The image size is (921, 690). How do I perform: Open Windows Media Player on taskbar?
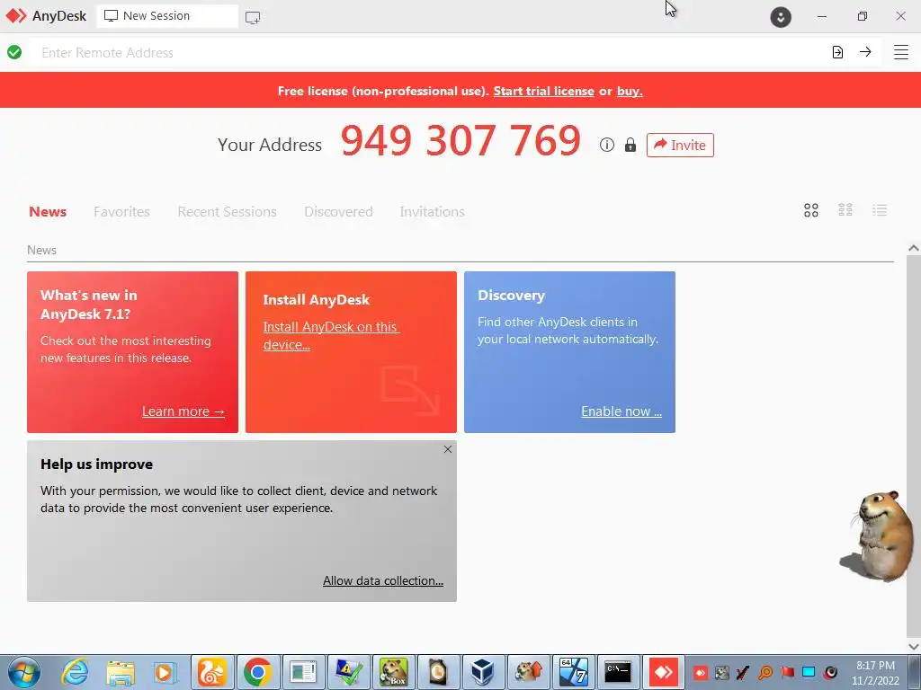(165, 672)
